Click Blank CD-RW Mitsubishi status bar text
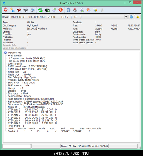143x156 pixels. point(85,146)
